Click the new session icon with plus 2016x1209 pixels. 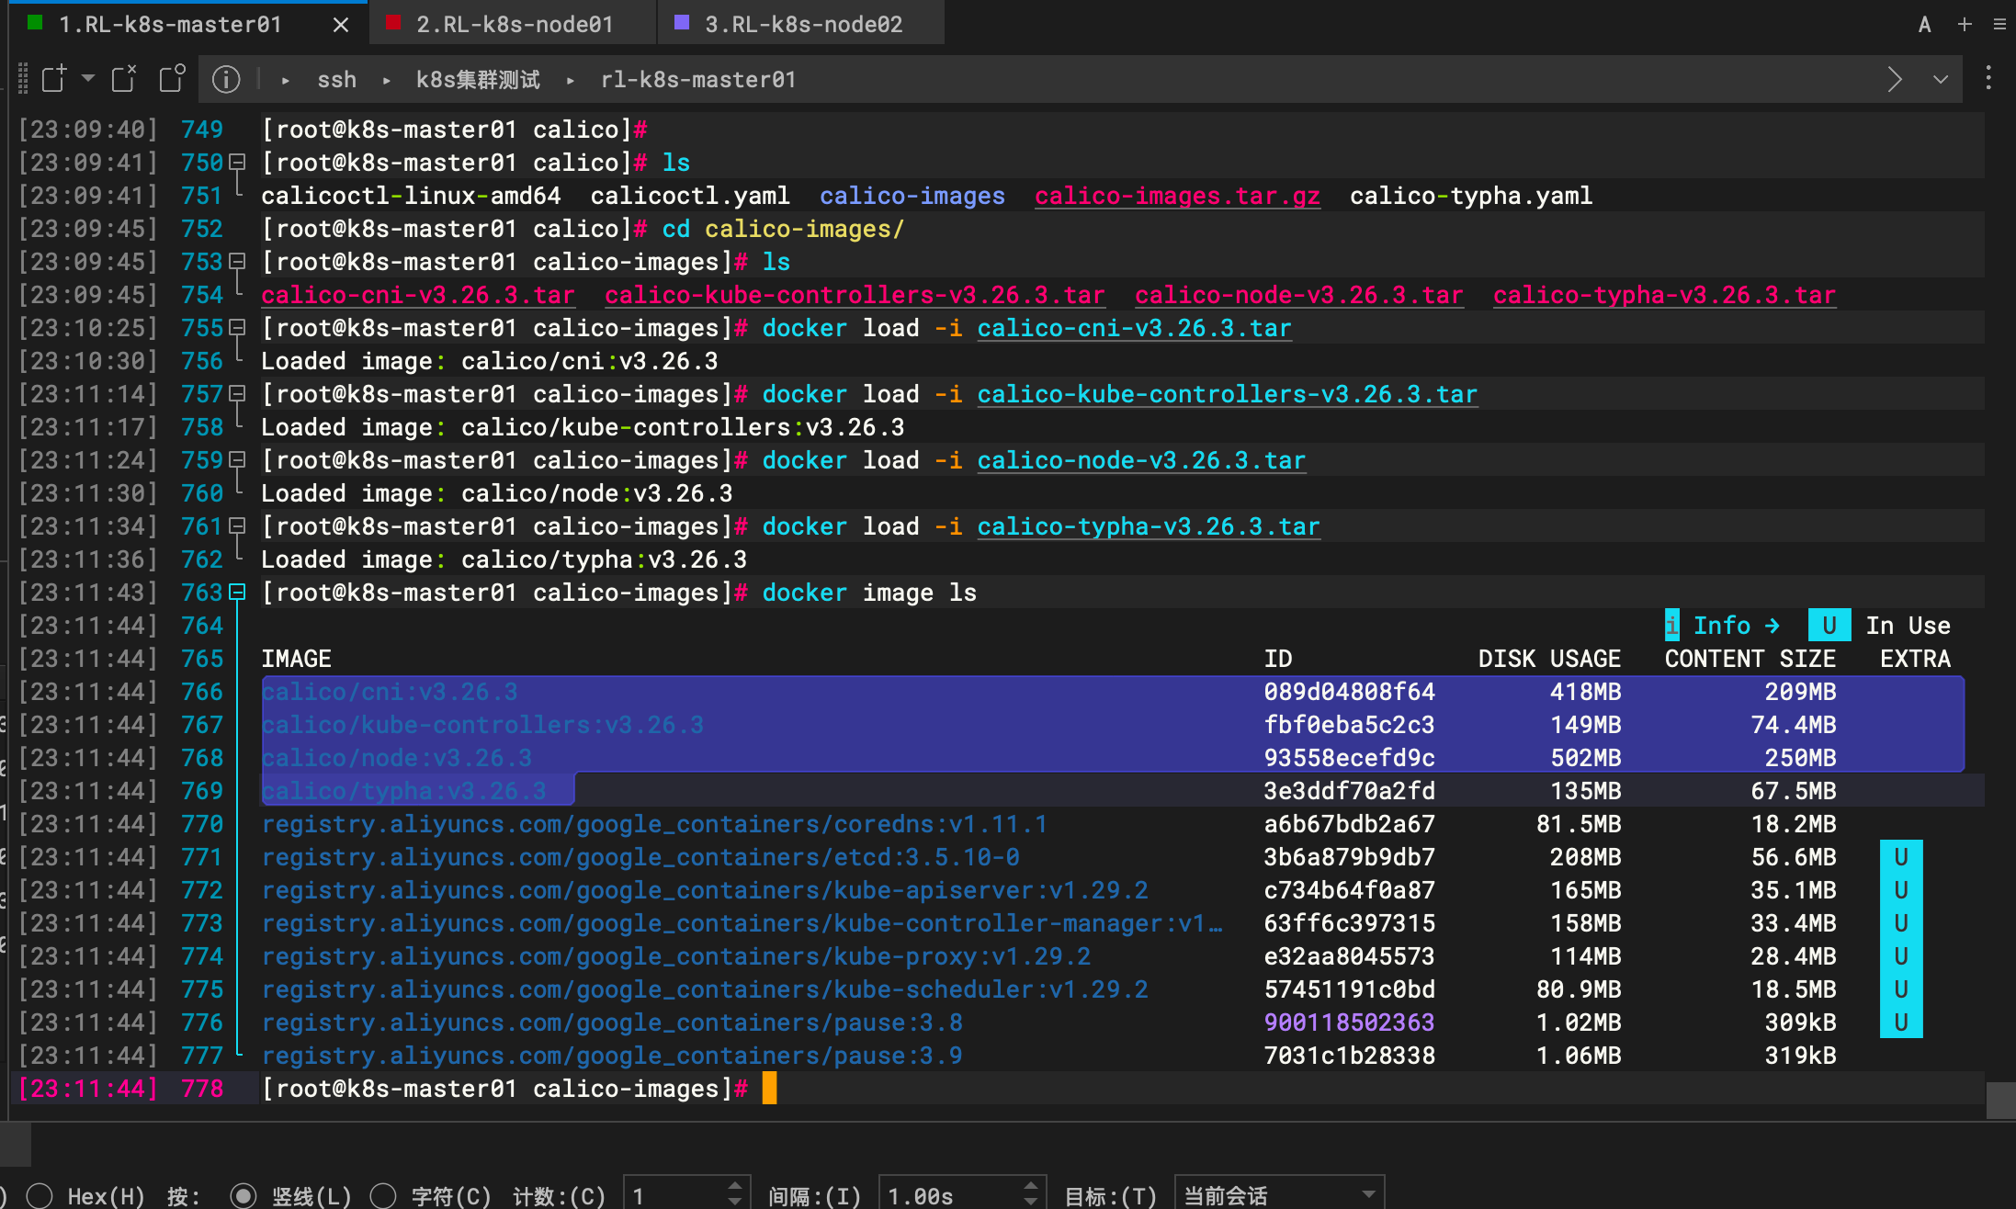tap(54, 79)
